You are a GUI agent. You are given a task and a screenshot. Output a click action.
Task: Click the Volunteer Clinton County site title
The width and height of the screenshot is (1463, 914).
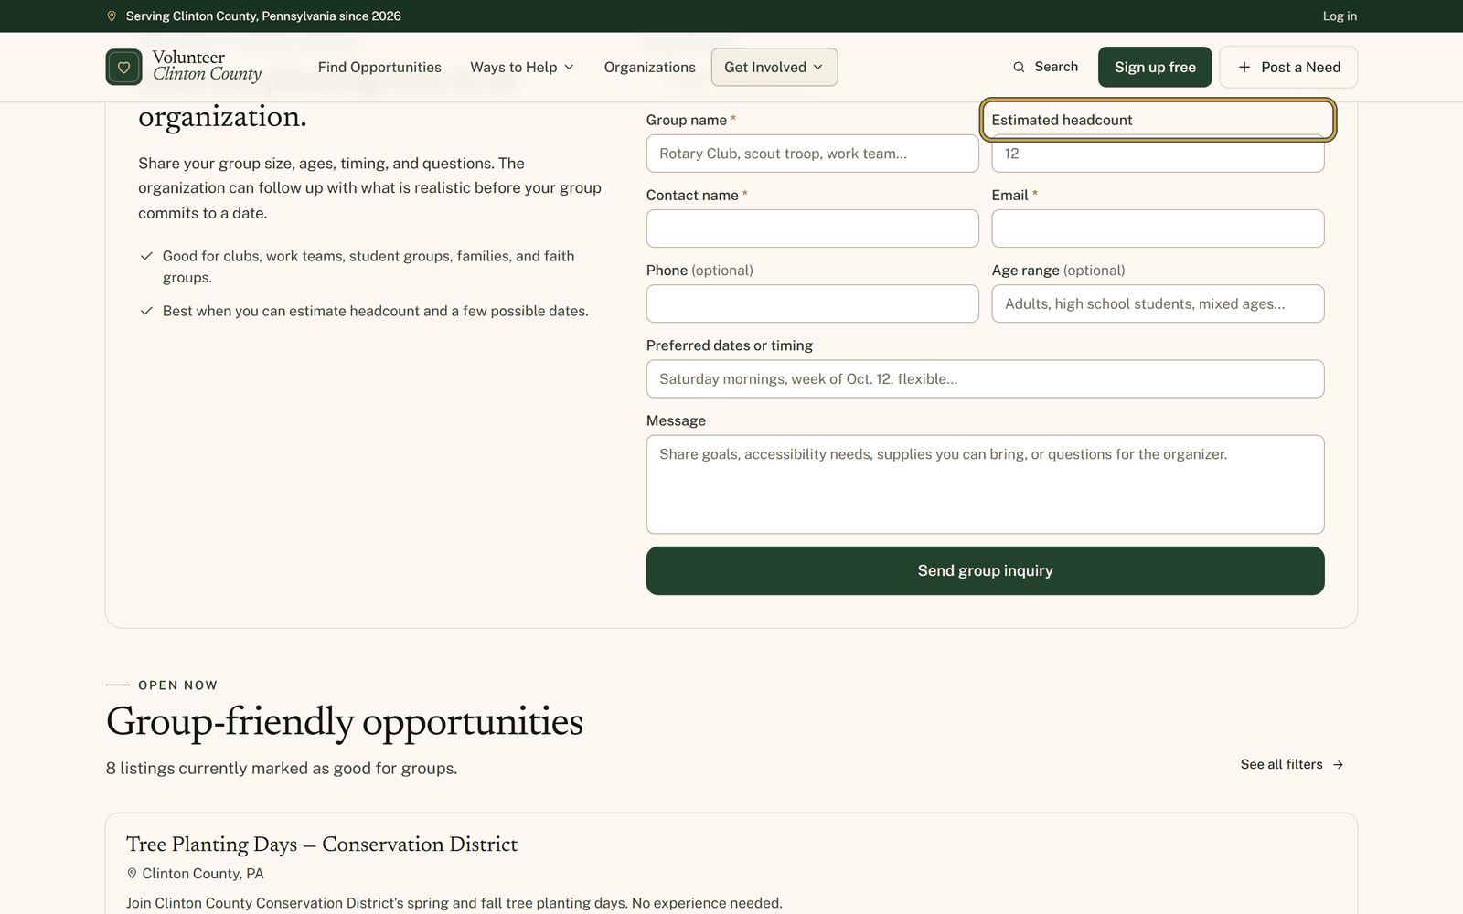click(x=207, y=66)
